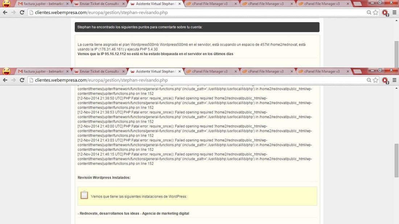Screen dimensions: 399x224
Task: Open new tab button in upper window
Action: point(358,4)
